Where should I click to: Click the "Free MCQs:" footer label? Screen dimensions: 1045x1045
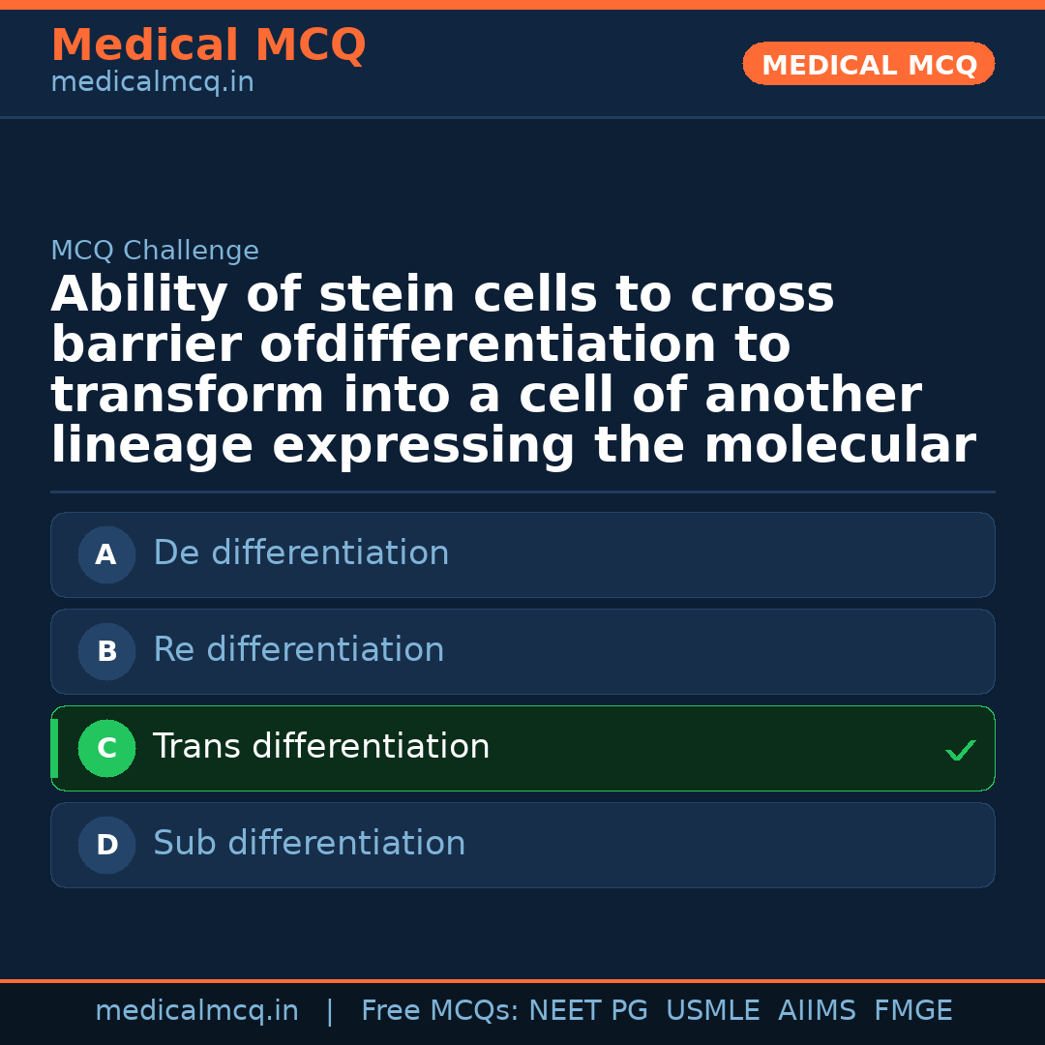pyautogui.click(x=440, y=1011)
